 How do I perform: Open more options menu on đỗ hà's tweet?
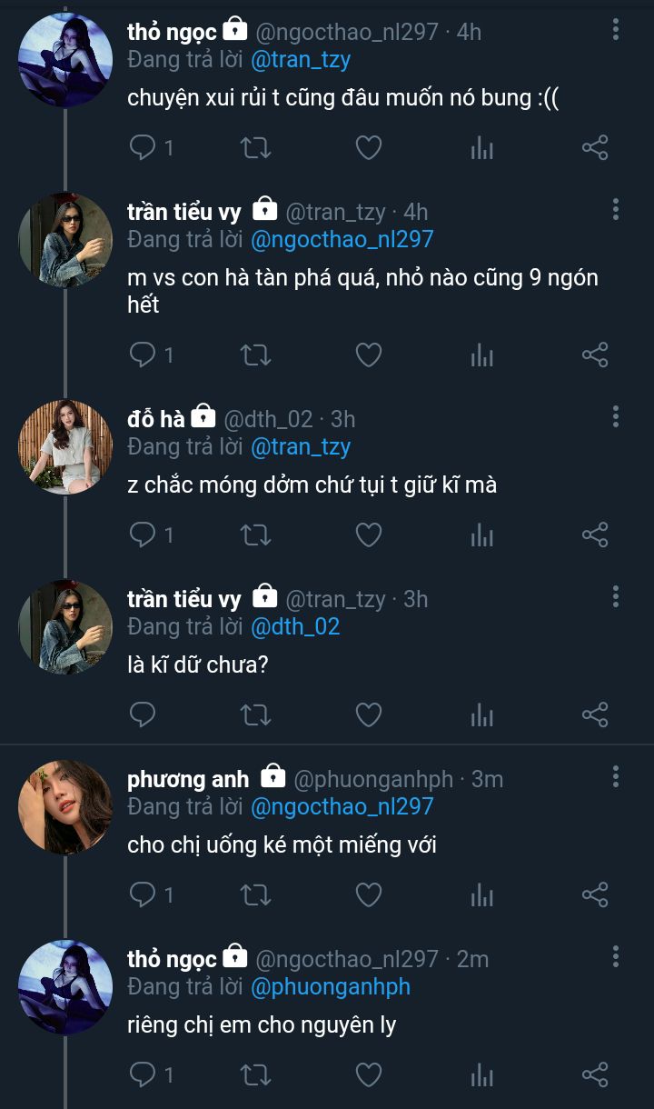click(x=616, y=417)
